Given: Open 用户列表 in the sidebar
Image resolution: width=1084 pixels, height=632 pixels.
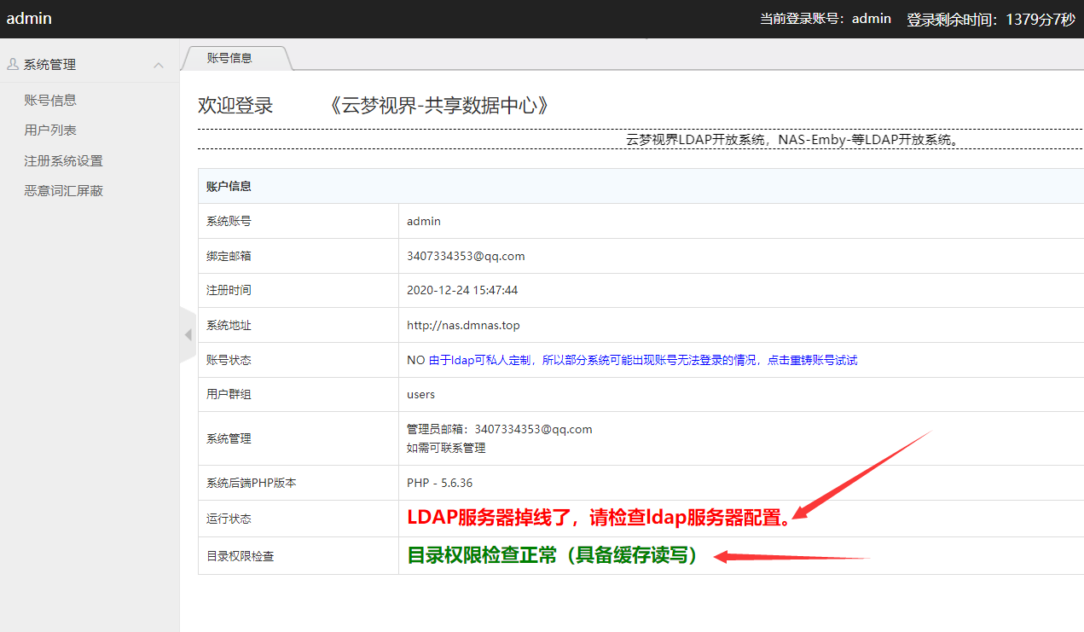Looking at the screenshot, I should 50,130.
